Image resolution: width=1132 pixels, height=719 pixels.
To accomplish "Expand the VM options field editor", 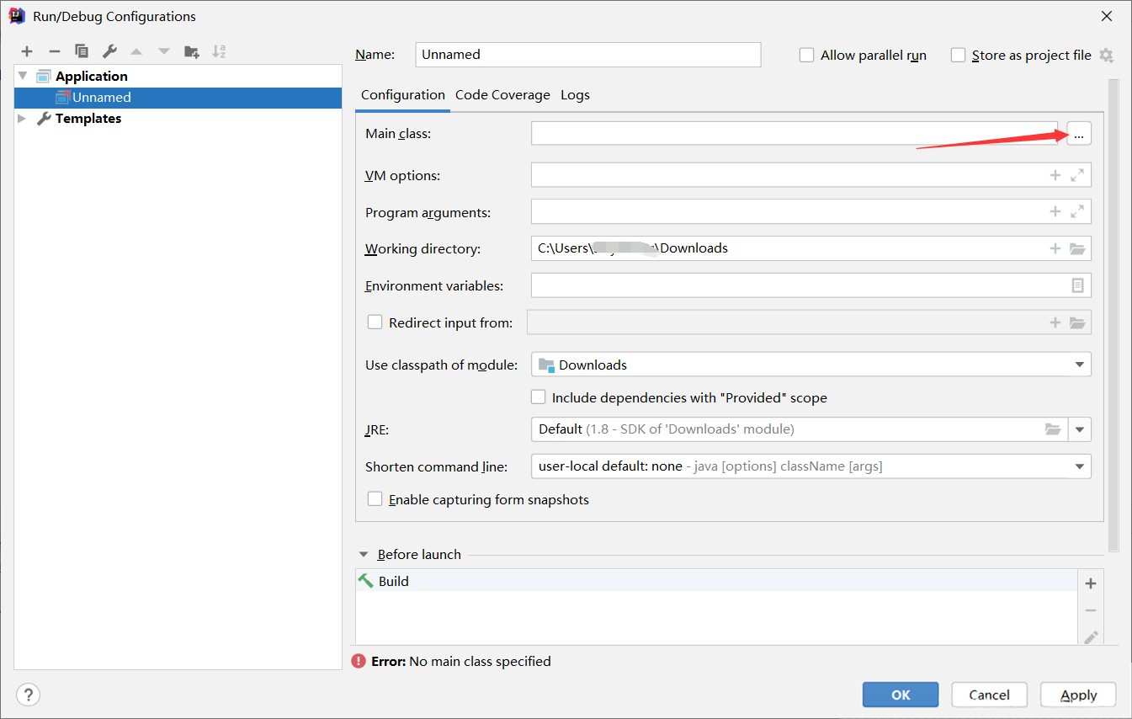I will pos(1077,176).
